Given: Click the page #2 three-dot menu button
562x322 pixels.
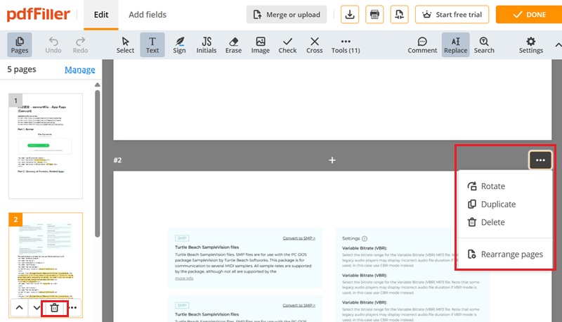Looking at the screenshot, I should tap(540, 160).
